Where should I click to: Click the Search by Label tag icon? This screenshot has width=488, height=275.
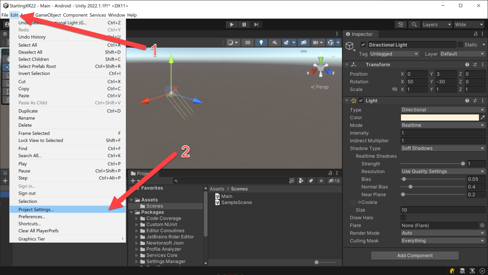pos(311,181)
